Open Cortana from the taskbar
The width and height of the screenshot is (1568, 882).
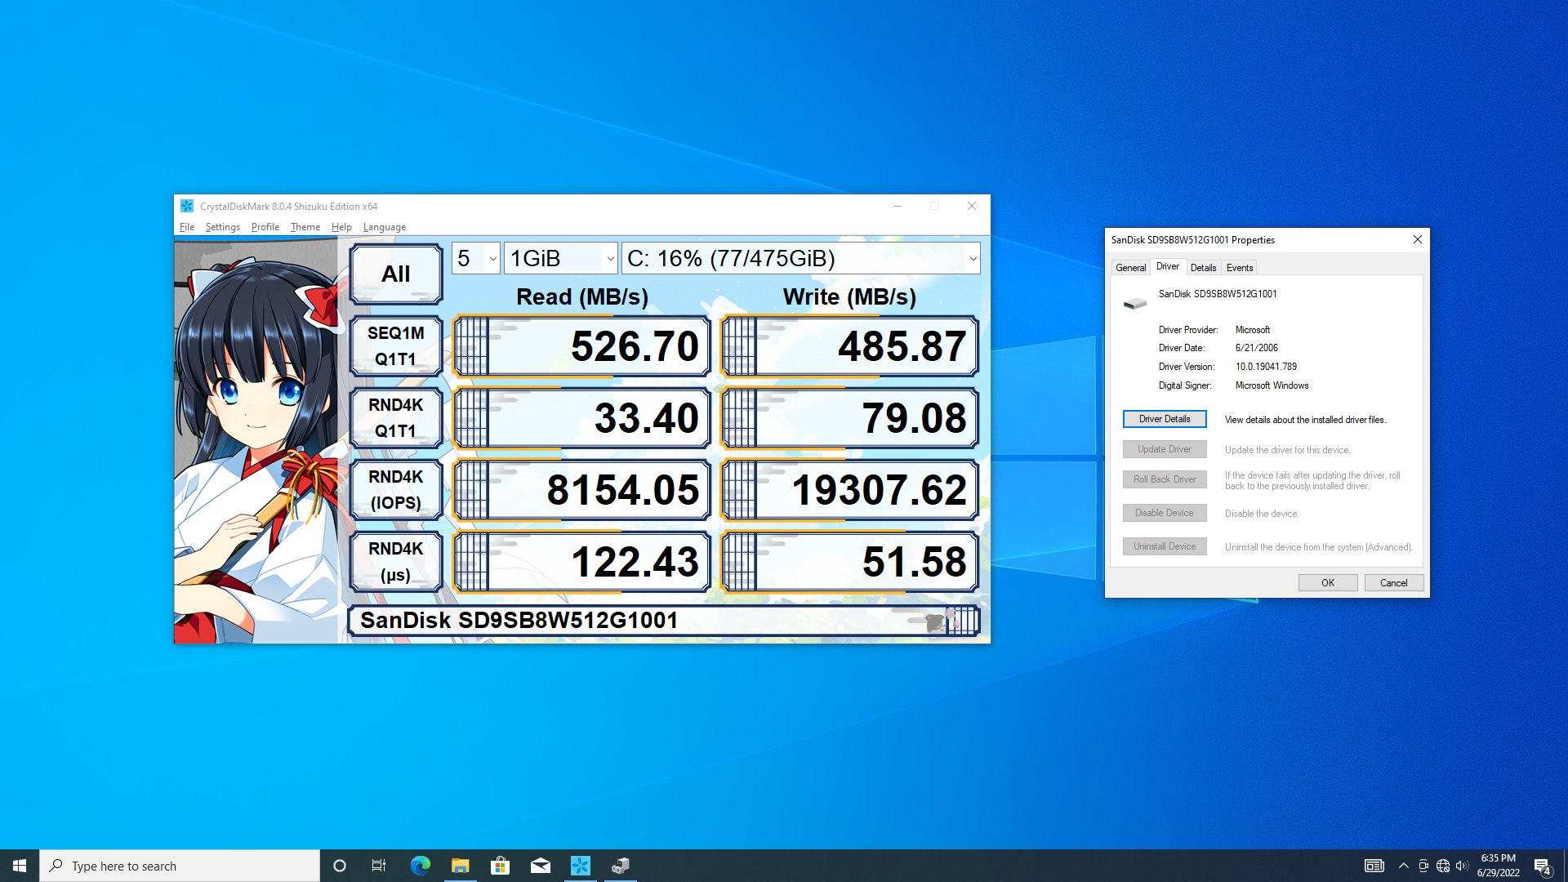tap(340, 866)
